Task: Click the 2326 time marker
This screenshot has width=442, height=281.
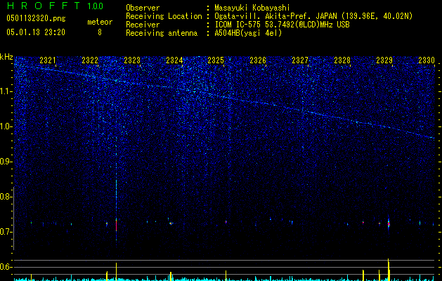Action: [x=258, y=60]
